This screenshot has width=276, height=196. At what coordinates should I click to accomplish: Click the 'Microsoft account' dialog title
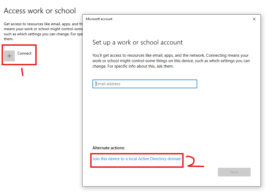click(99, 19)
